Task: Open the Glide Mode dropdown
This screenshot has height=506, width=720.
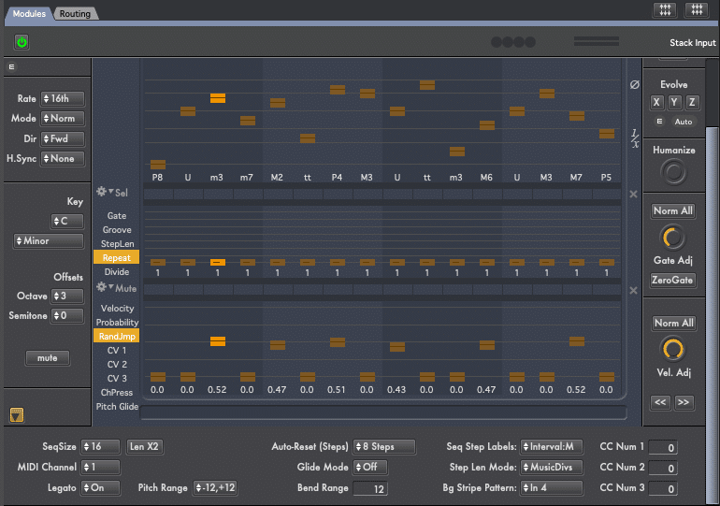Action: [370, 468]
